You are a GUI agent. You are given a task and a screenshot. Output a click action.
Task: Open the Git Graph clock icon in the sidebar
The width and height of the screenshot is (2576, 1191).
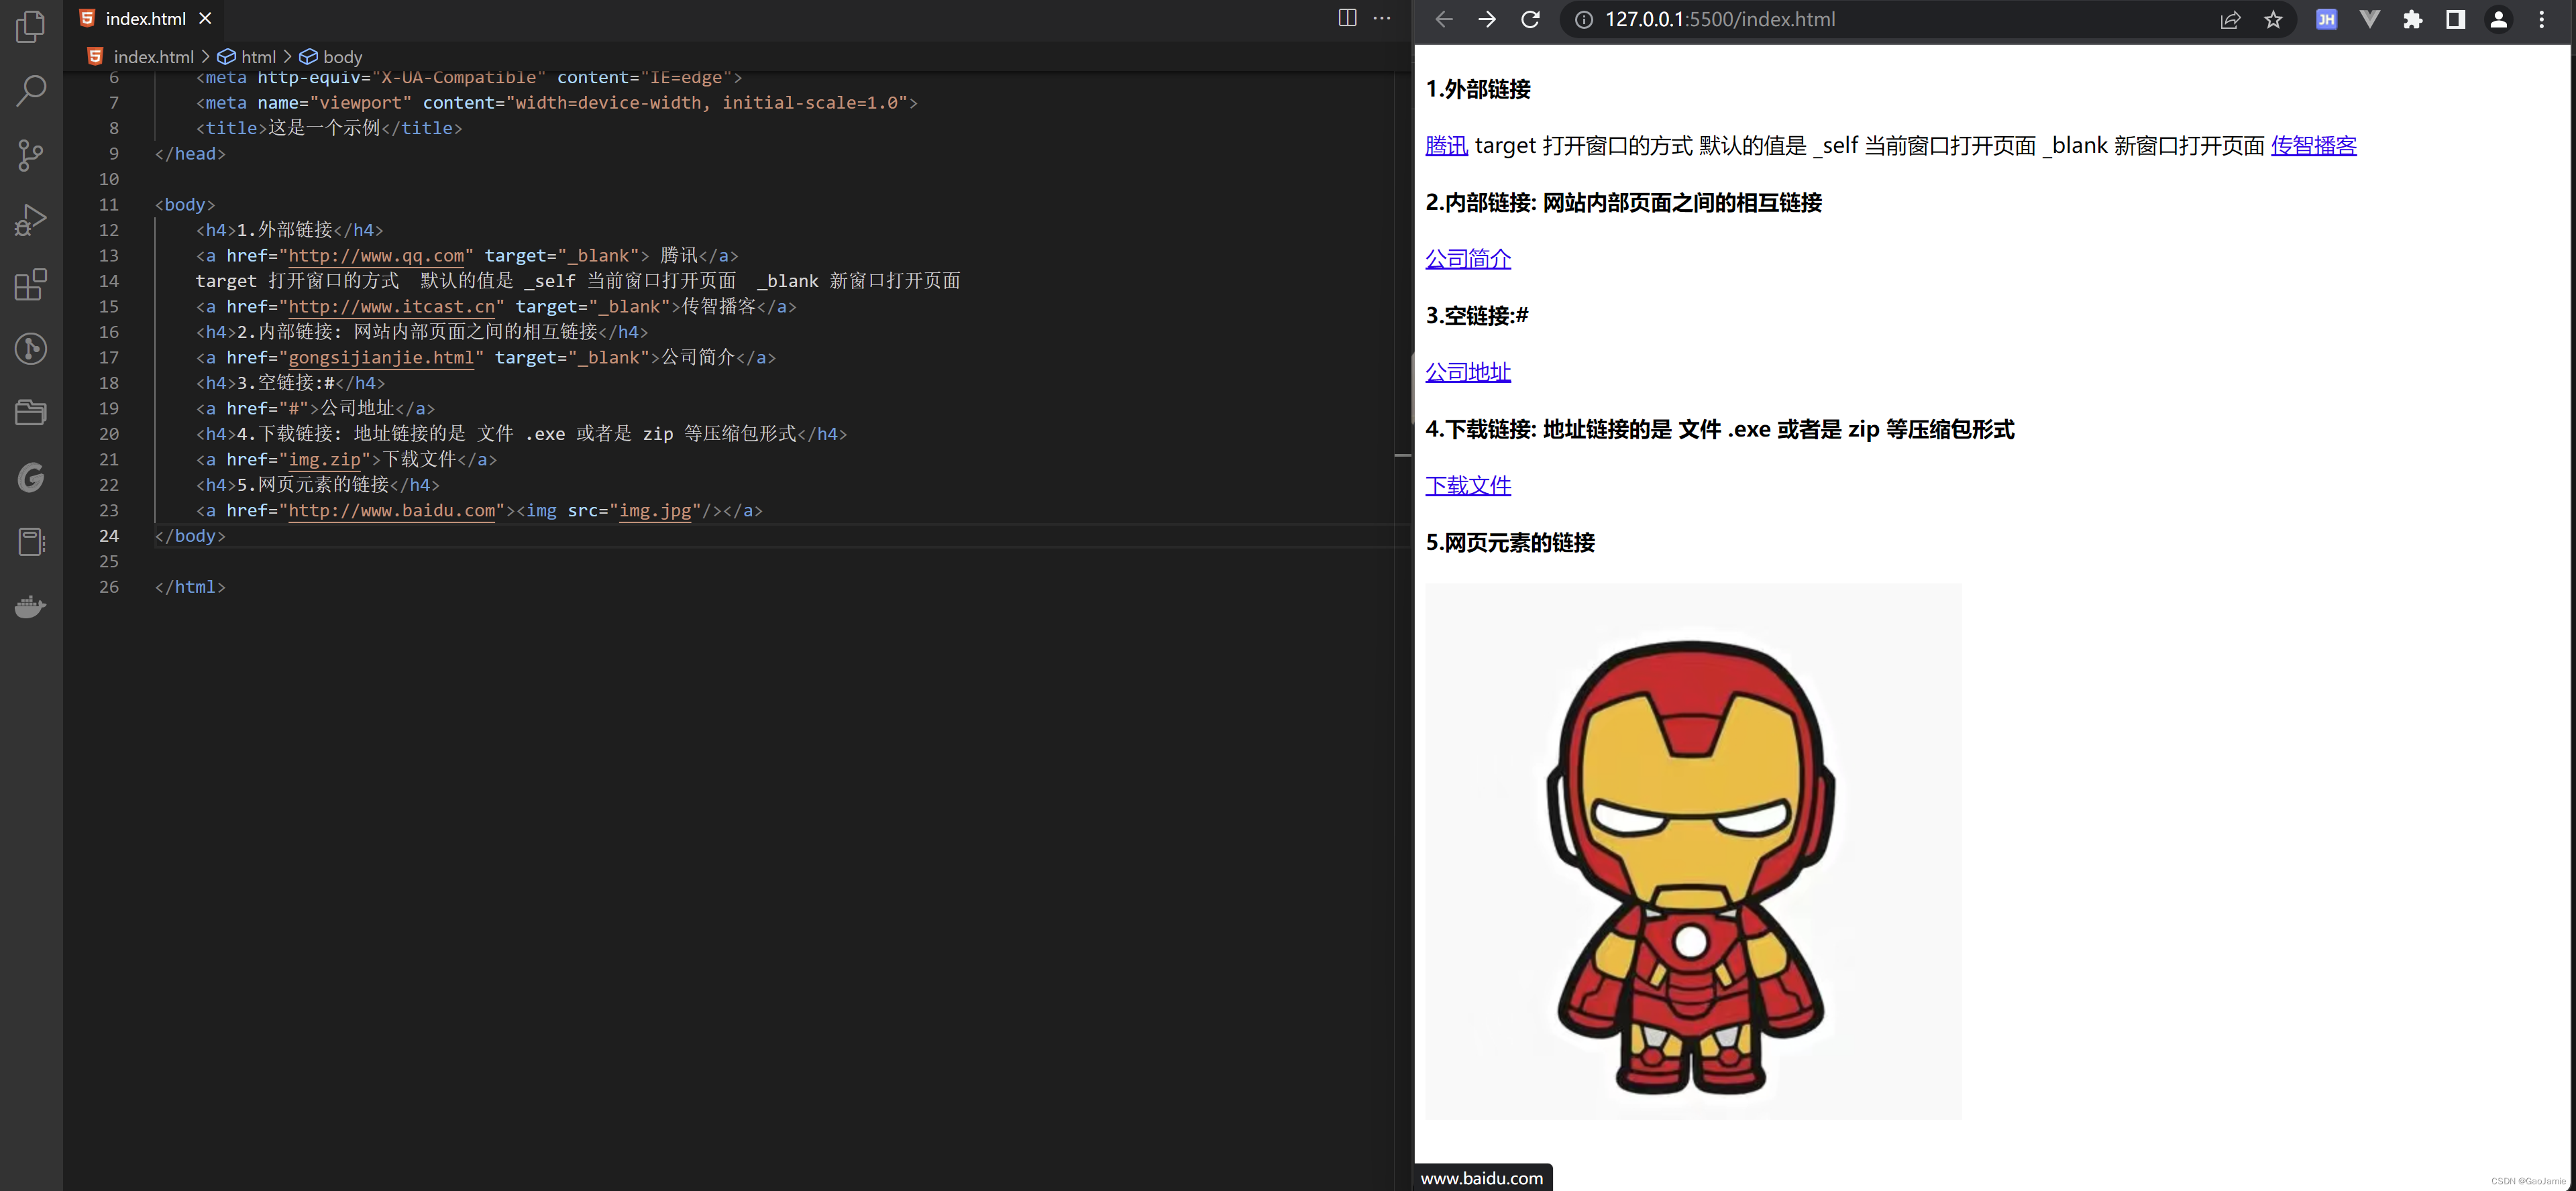coord(31,349)
